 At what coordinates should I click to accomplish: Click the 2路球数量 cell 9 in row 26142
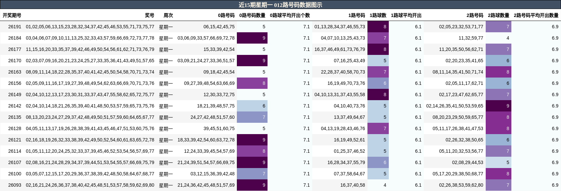pyautogui.click(x=498, y=106)
